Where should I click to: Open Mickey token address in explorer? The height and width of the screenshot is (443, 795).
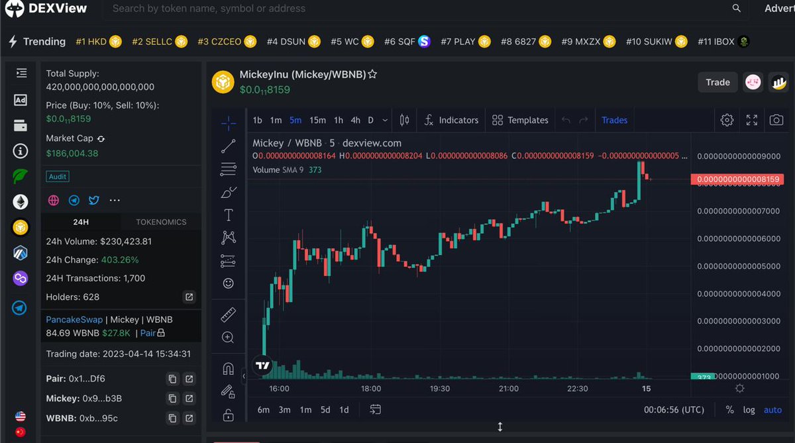(189, 399)
